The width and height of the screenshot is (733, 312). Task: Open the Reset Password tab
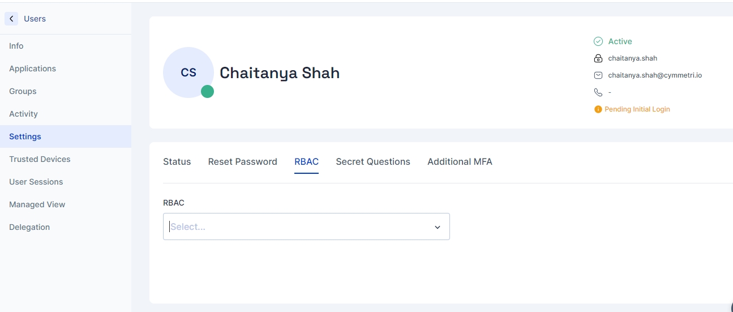242,162
